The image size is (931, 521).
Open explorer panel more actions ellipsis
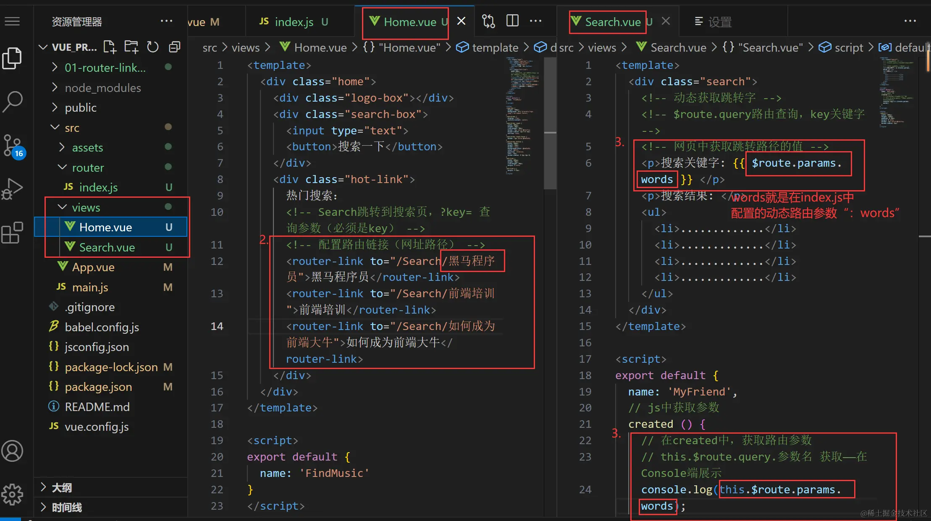[166, 21]
